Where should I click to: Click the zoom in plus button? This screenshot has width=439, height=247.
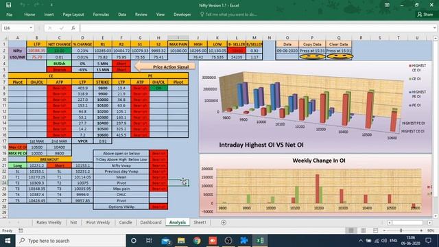click(421, 231)
